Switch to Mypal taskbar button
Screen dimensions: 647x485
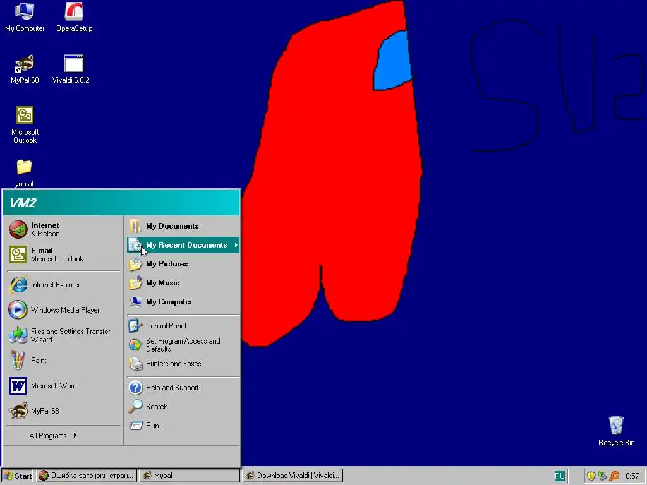[x=189, y=476]
